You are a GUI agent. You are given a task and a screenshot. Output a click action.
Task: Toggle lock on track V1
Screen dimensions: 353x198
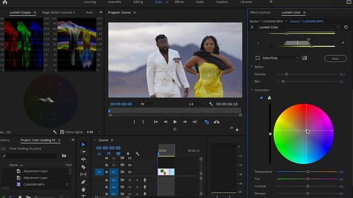(x=106, y=172)
